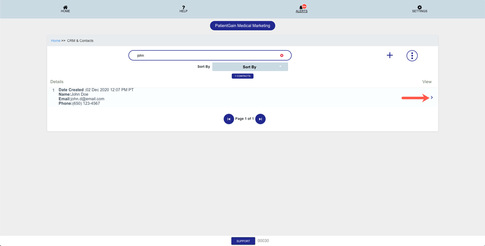Open the Help question mark menu

(x=183, y=9)
